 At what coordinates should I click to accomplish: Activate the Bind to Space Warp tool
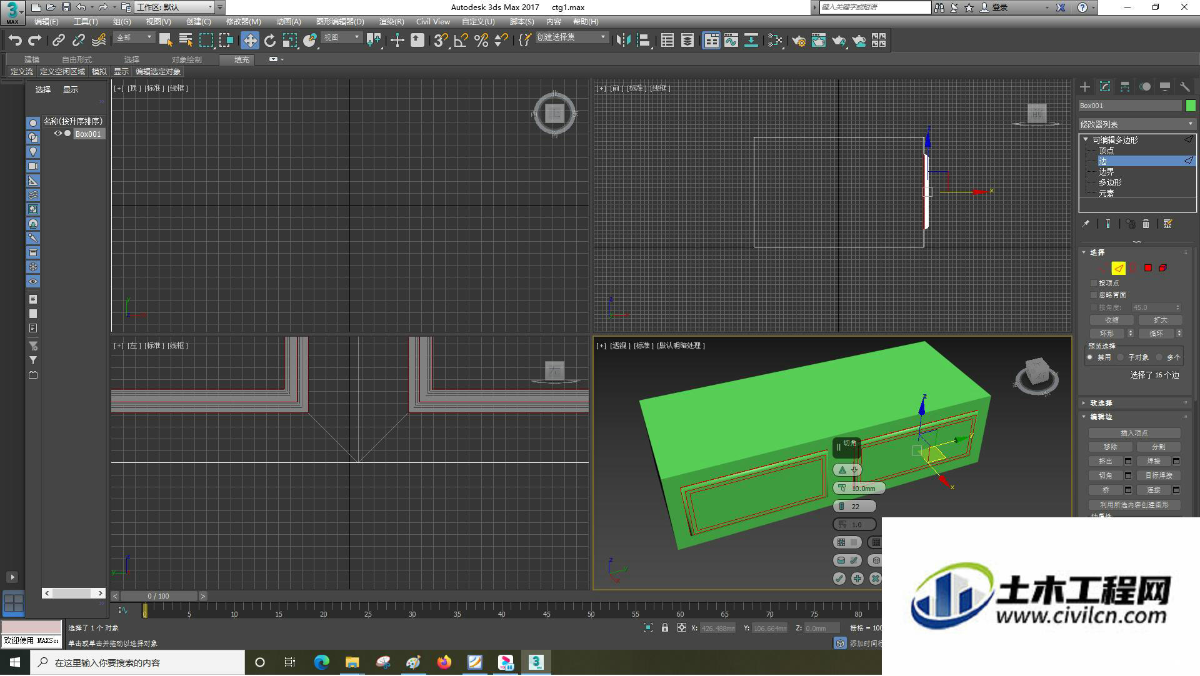99,41
